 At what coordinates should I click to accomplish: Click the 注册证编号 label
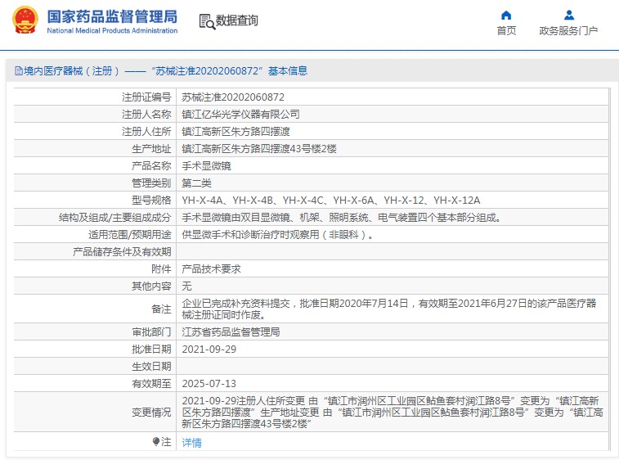[x=146, y=97]
